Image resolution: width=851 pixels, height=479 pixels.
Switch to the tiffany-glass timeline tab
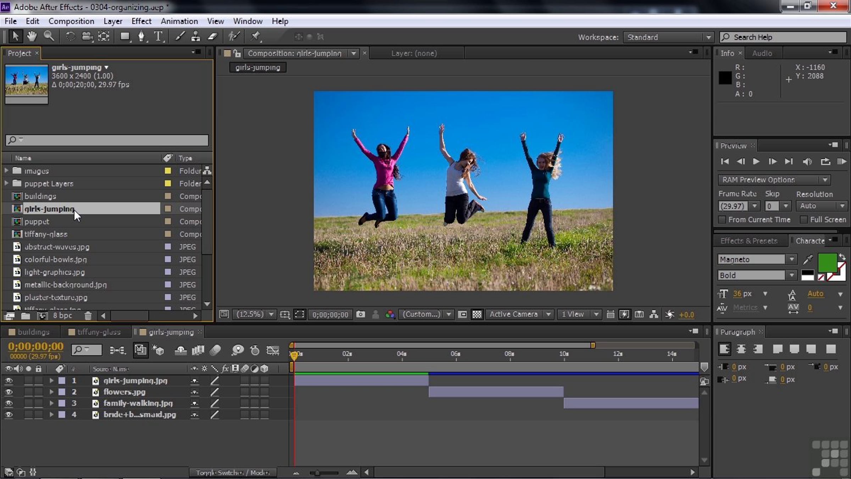coord(99,332)
